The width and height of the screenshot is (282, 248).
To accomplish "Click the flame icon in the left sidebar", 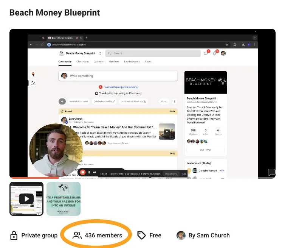I will pyautogui.click(x=33, y=74).
